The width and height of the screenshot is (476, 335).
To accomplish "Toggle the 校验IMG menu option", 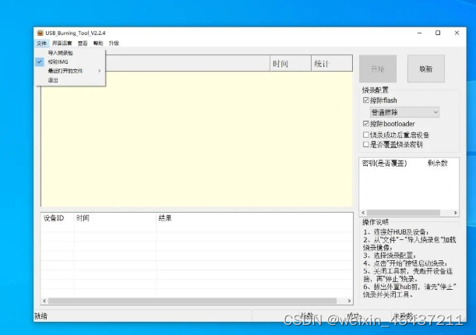I will click(70, 62).
